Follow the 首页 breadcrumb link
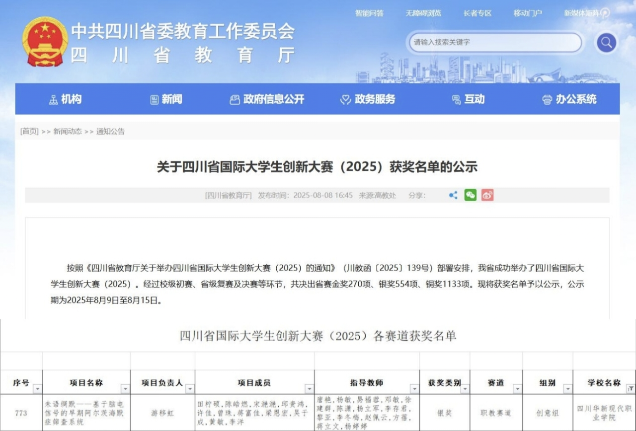This screenshot has width=636, height=431. [x=29, y=132]
